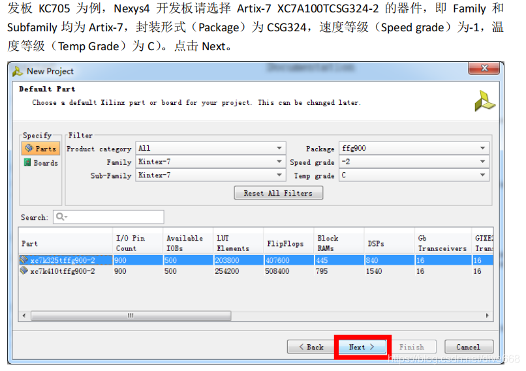Viewport: 526px width, 371px height.
Task: Click the scrollbar right arrow
Action: coord(487,316)
